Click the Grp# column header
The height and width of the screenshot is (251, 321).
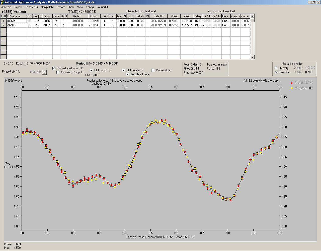point(64,16)
